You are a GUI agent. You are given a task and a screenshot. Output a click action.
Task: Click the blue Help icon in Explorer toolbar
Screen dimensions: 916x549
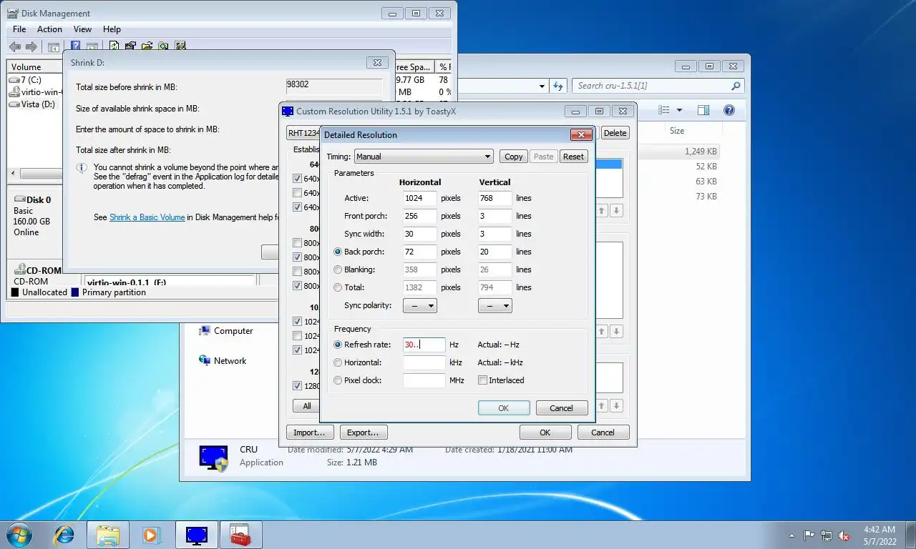[x=729, y=110]
